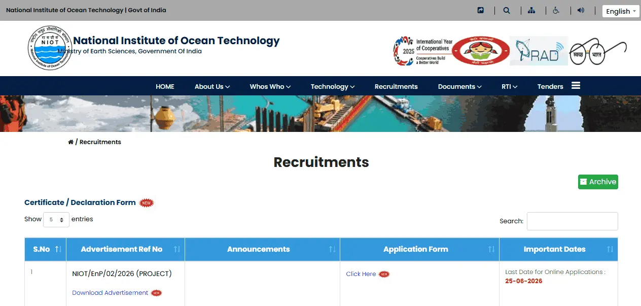Click the date 25-06-2026
The width and height of the screenshot is (641, 306).
tap(524, 281)
